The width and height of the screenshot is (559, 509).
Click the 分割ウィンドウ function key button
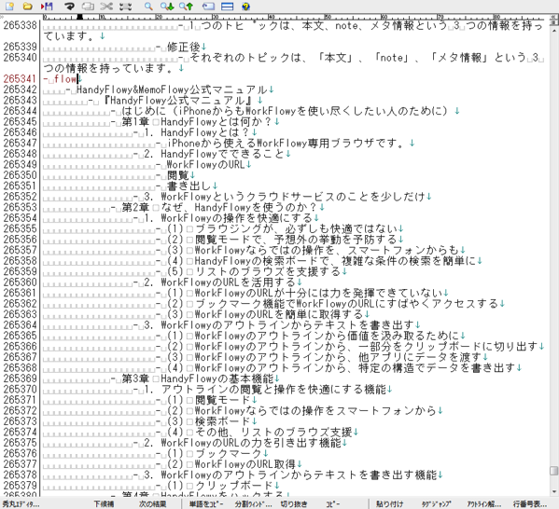pyautogui.click(x=254, y=504)
